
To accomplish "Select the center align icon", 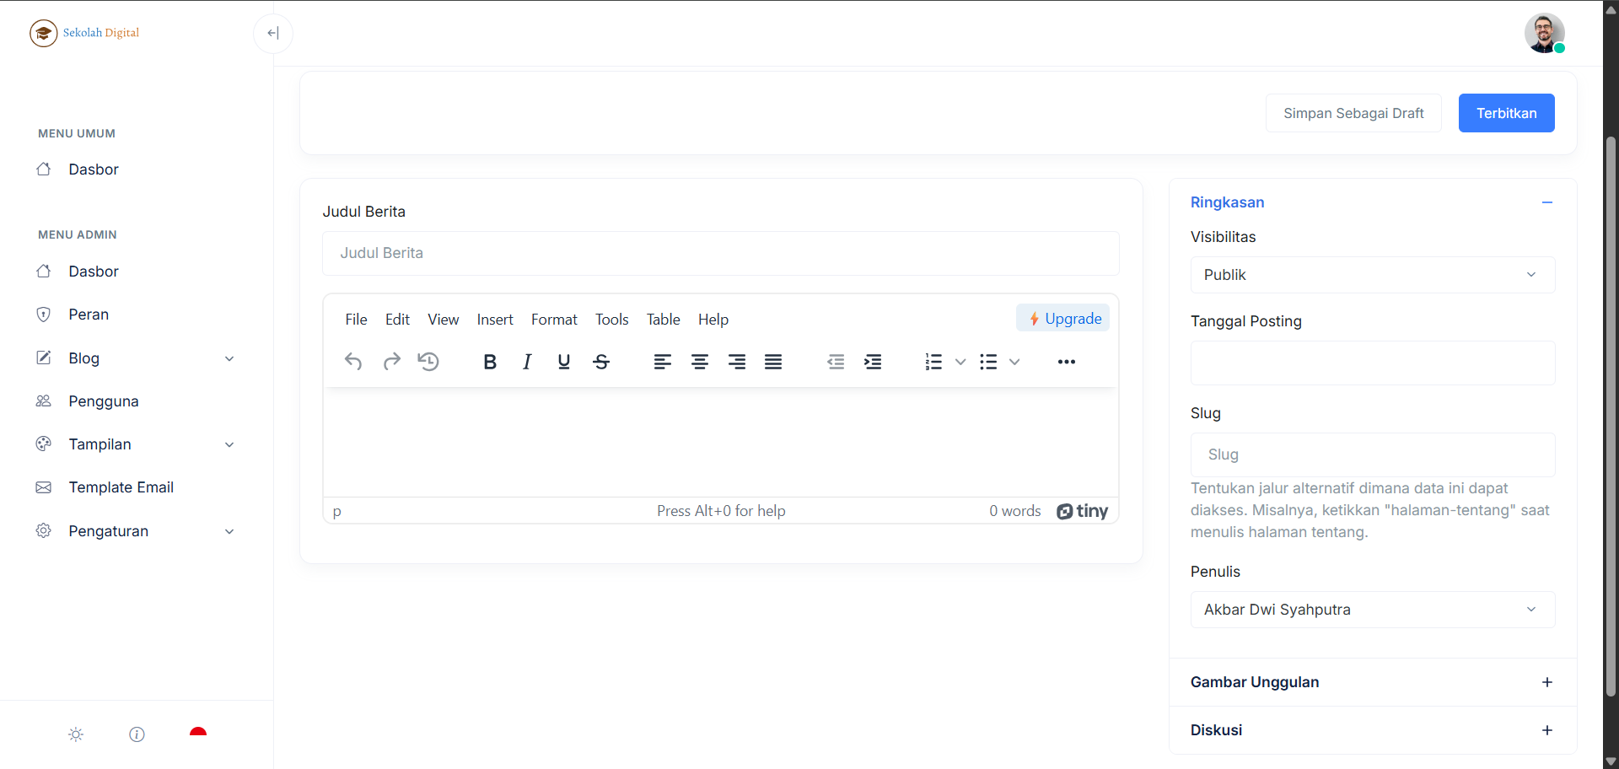I will tap(699, 362).
